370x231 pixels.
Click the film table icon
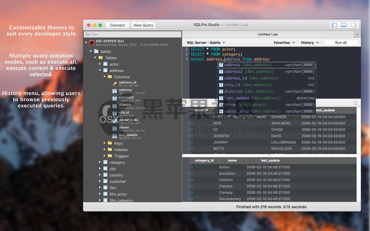[105, 188]
